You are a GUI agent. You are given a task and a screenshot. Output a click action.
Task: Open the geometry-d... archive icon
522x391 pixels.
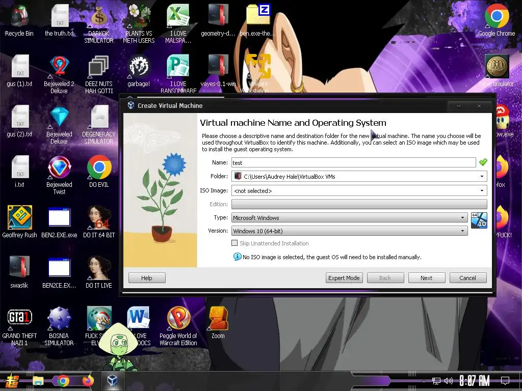coord(218,20)
